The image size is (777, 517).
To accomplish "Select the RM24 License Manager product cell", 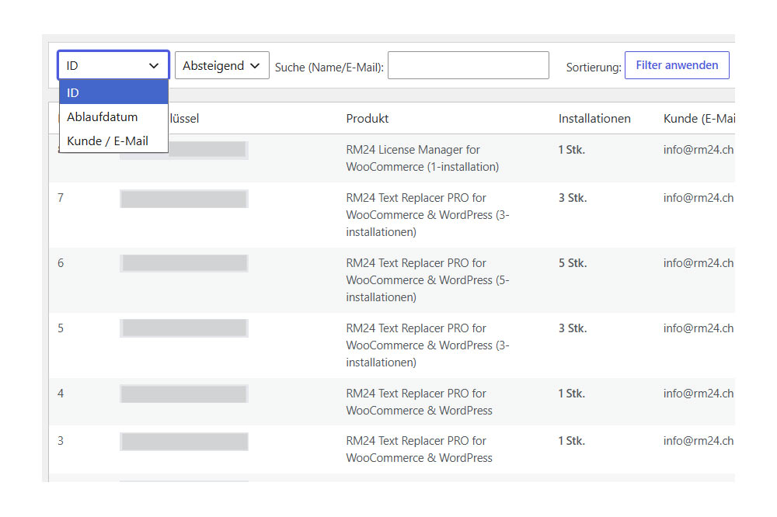I will [422, 158].
